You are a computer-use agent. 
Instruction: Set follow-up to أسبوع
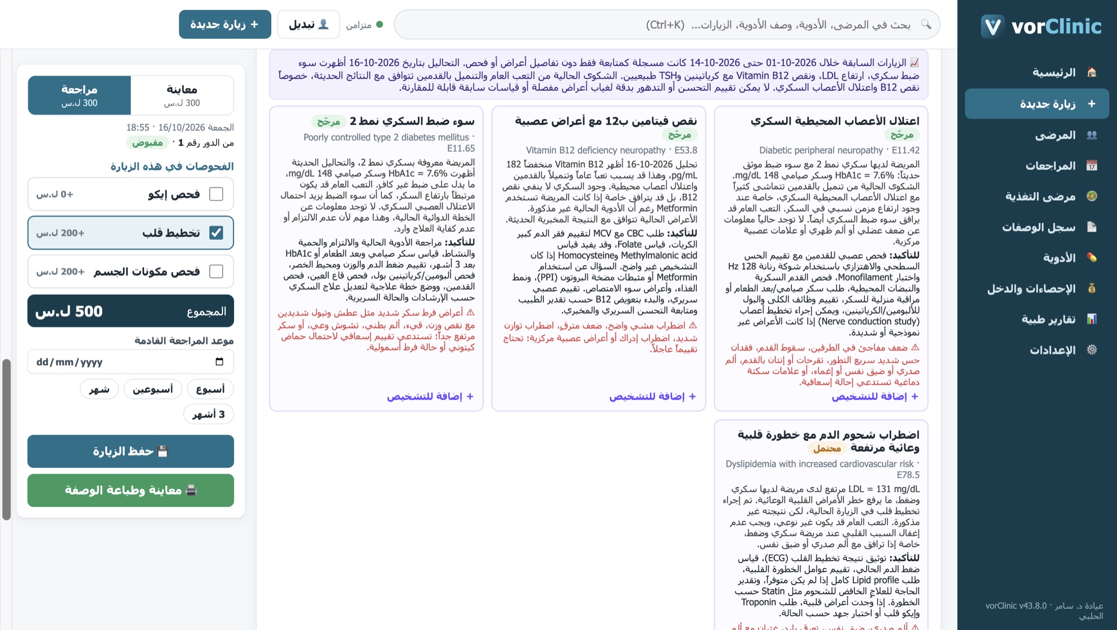tap(210, 389)
